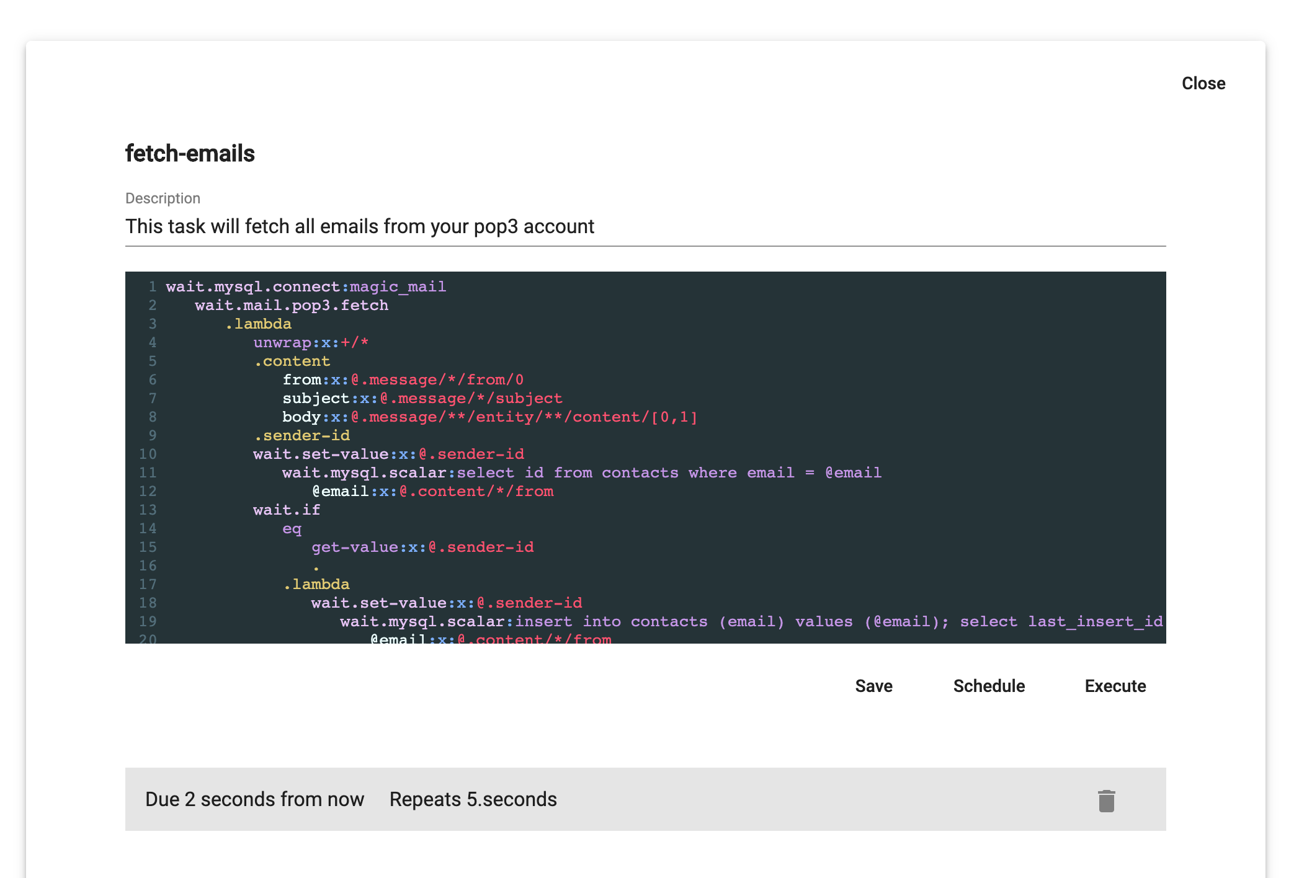The image size is (1299, 878).
Task: Click the body:x: message entity line
Action: pyautogui.click(x=490, y=417)
